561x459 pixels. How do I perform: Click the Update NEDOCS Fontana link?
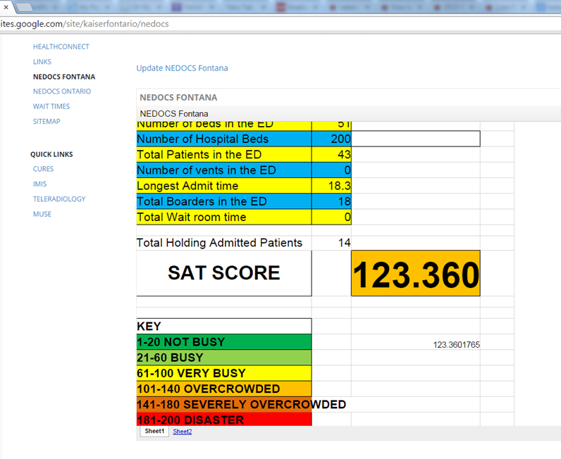[x=182, y=68]
